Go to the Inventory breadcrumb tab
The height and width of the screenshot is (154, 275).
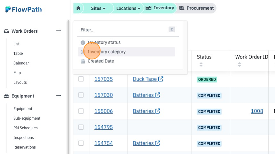(160, 8)
